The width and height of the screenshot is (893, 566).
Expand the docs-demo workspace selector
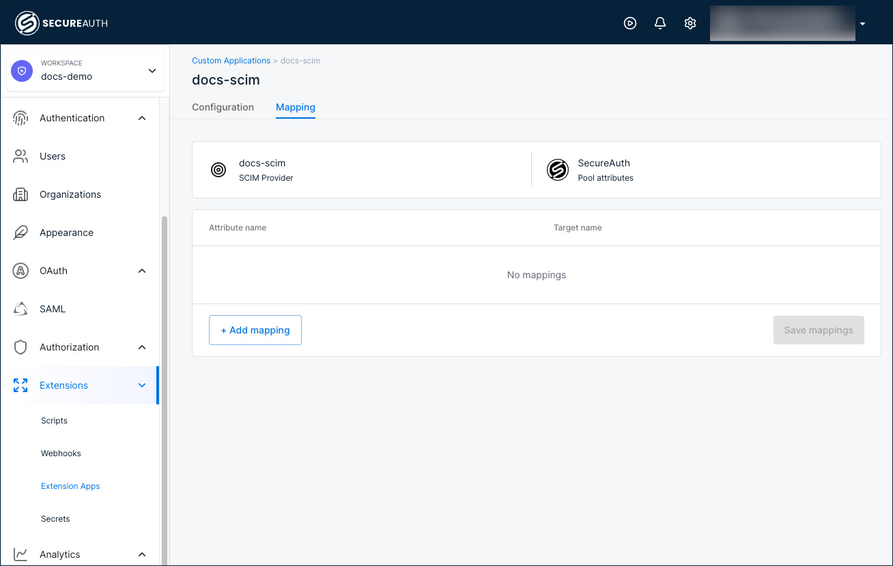(x=85, y=70)
